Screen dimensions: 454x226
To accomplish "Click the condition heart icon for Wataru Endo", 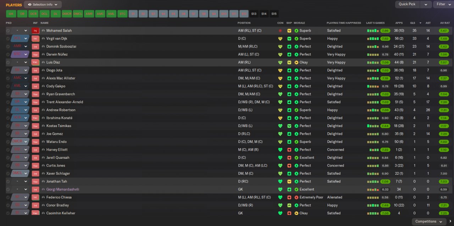I will pyautogui.click(x=280, y=142).
